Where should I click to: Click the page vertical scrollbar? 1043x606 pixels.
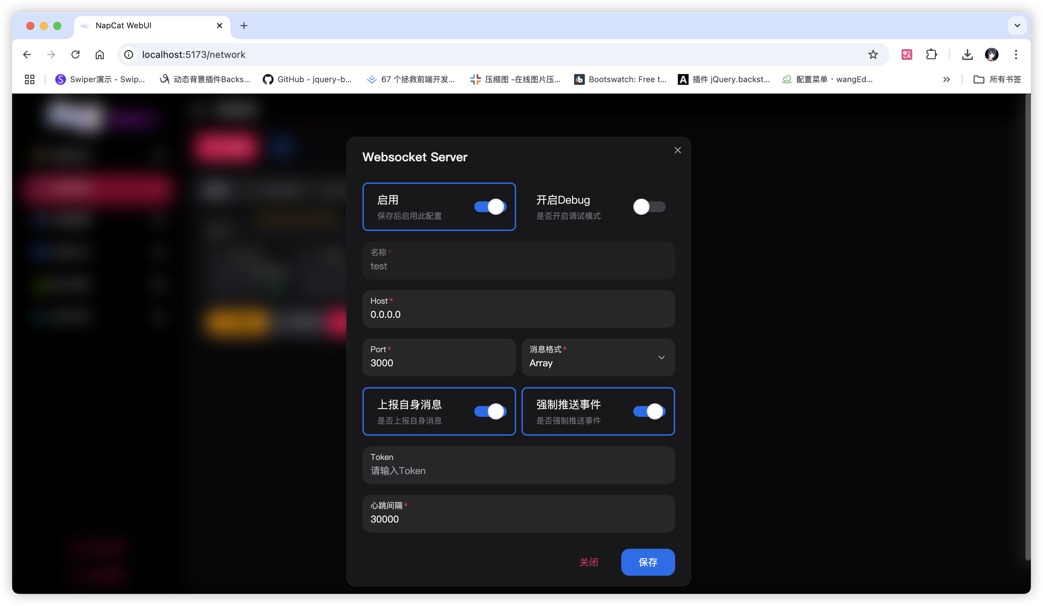click(x=1028, y=327)
